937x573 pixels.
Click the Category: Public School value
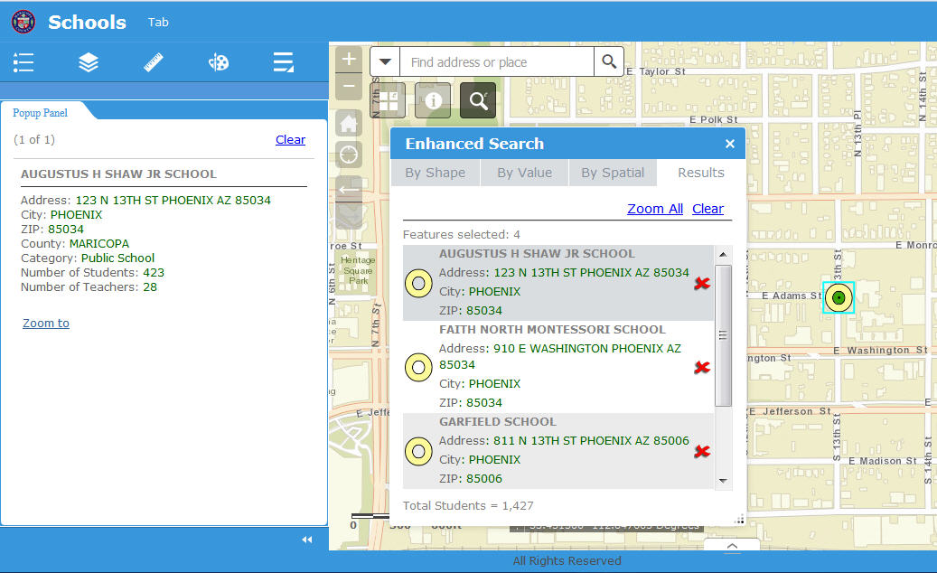click(x=117, y=258)
